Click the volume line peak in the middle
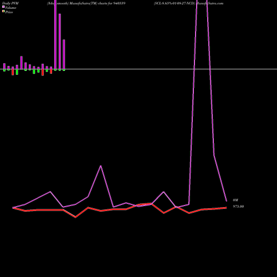Image resolution: width=277 pixels, height=277 pixels. click(x=100, y=166)
